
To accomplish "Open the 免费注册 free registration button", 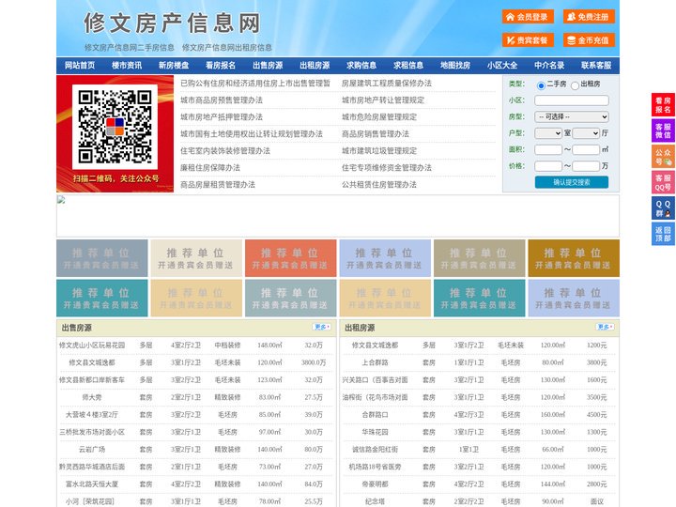I will point(589,17).
